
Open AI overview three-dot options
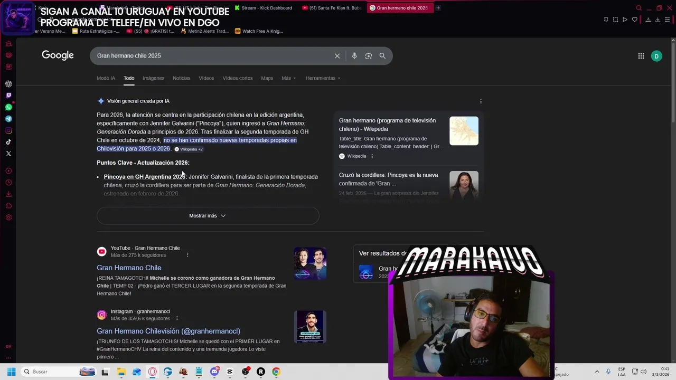point(481,101)
